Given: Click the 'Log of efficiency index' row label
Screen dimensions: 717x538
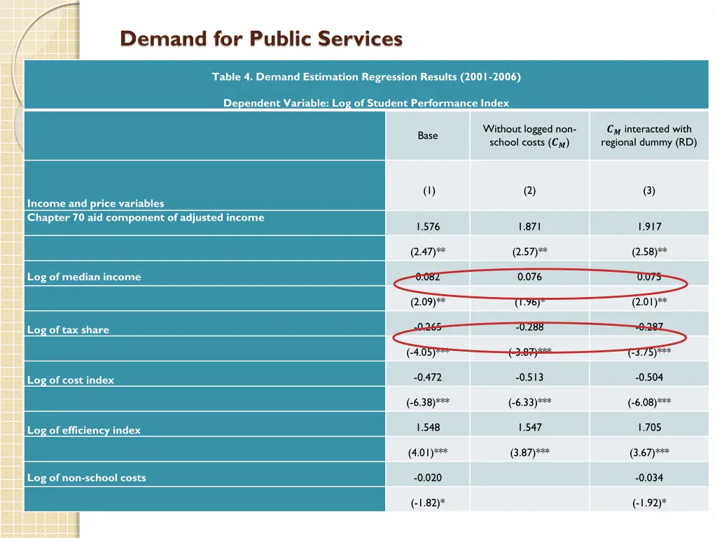Looking at the screenshot, I should pyautogui.click(x=84, y=431).
